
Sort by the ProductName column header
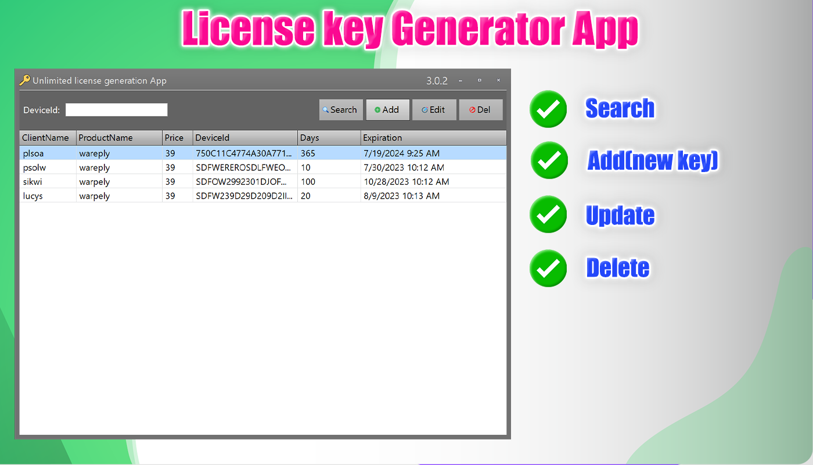pyautogui.click(x=106, y=138)
